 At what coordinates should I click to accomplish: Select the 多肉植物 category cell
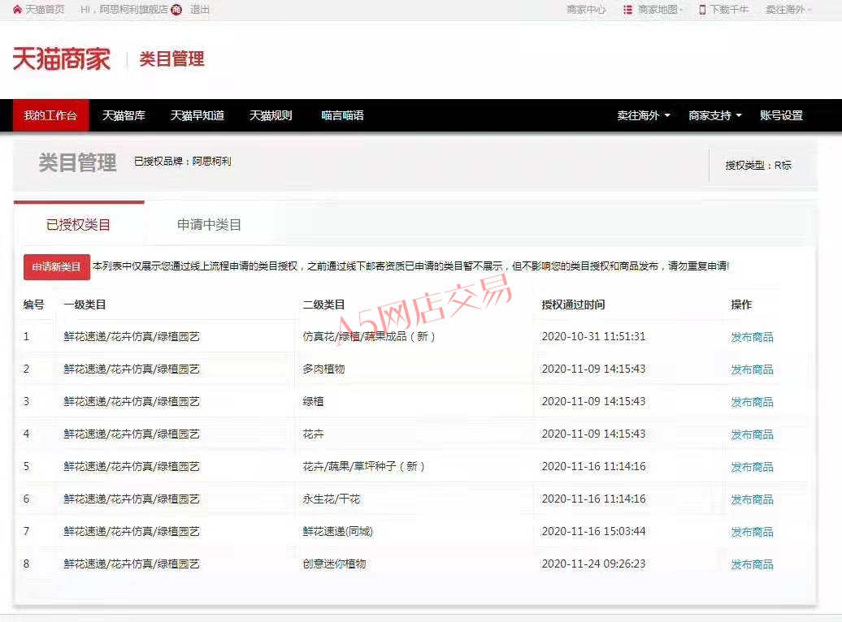pos(323,369)
